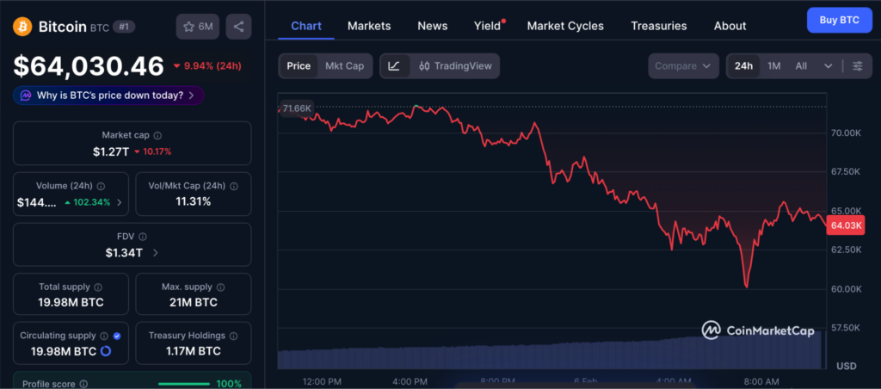
Task: Select the 1M time range
Action: click(773, 66)
